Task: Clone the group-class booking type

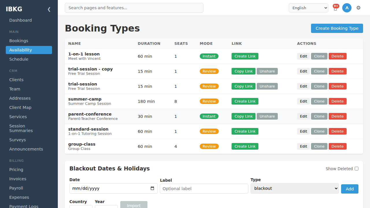Action: tap(319, 146)
